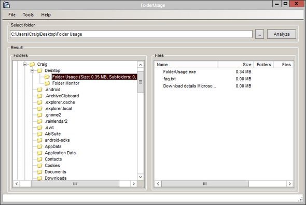Click the .explorer.local folder icon

pyautogui.click(x=39, y=109)
